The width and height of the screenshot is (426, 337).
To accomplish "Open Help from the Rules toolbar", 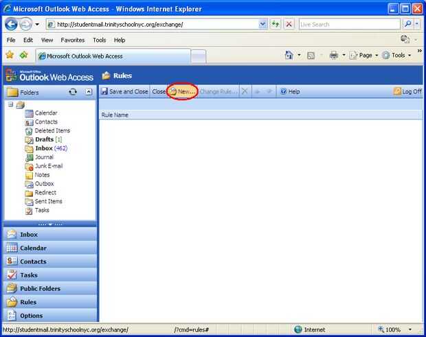I will pyautogui.click(x=290, y=91).
